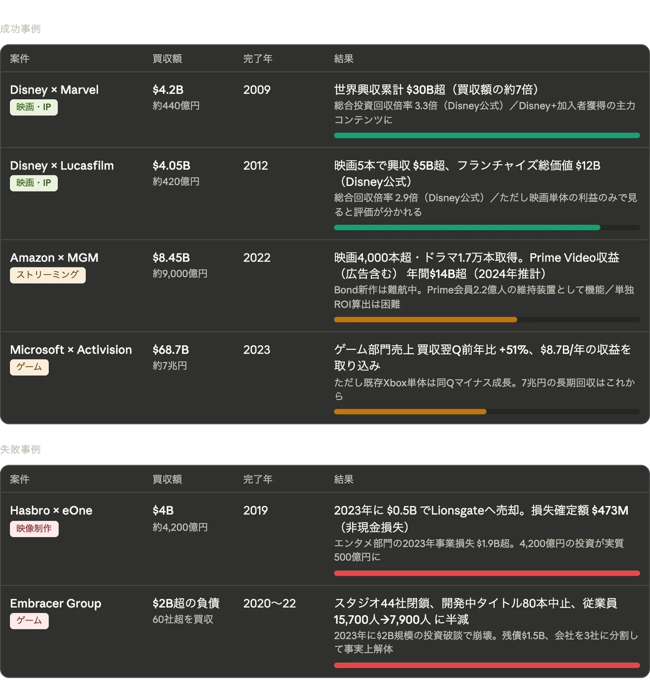This screenshot has width=650, height=696.
Task: Click the 案件 column header in success table
Action: (x=19, y=58)
